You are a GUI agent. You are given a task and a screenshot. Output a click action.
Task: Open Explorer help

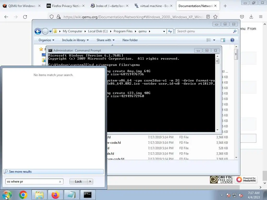[232, 40]
